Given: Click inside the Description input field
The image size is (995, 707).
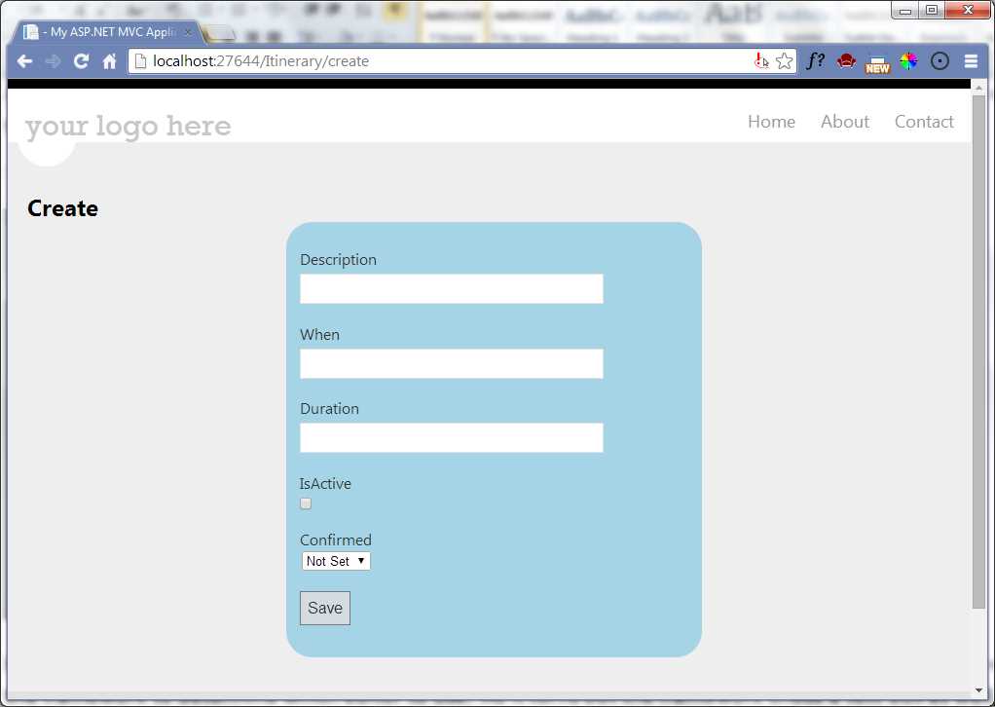Looking at the screenshot, I should tap(451, 288).
